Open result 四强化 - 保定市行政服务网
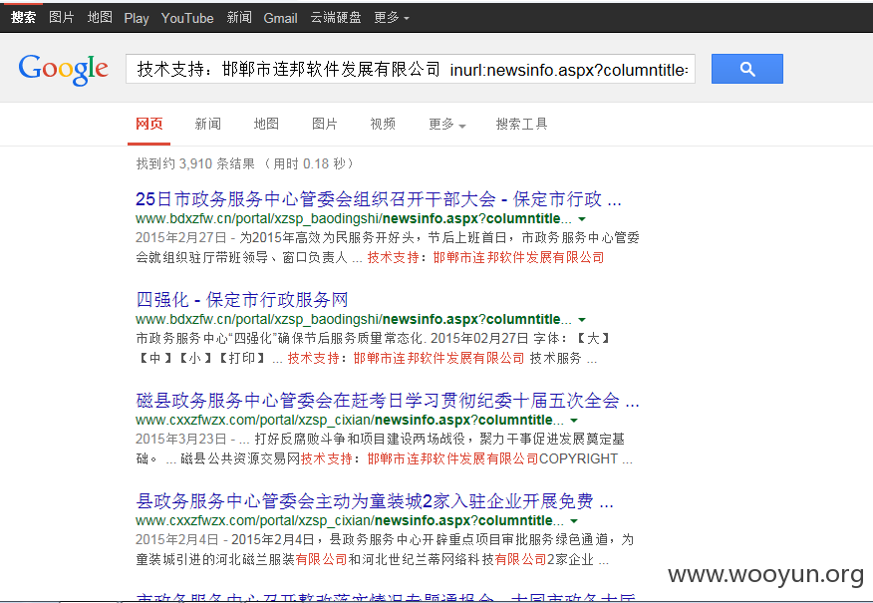 point(242,300)
